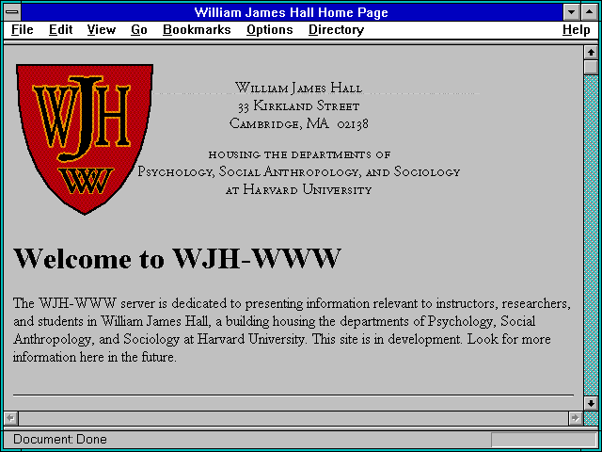Click the WJH WWW shield logo
This screenshot has height=452, width=602.
pyautogui.click(x=85, y=138)
